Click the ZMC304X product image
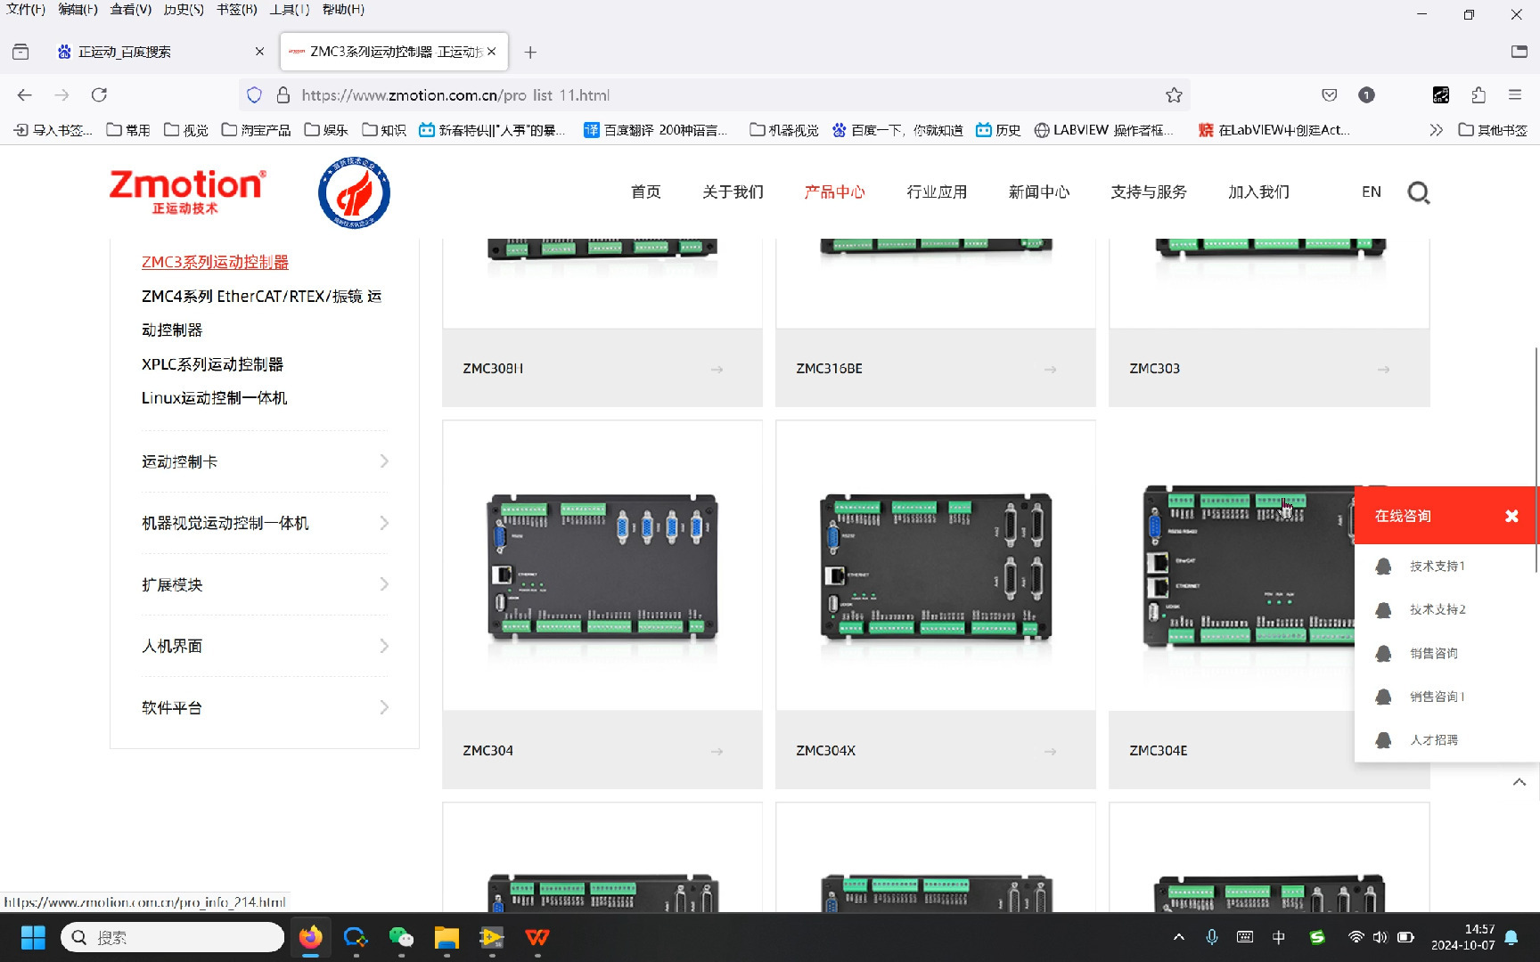The image size is (1540, 962). point(936,567)
